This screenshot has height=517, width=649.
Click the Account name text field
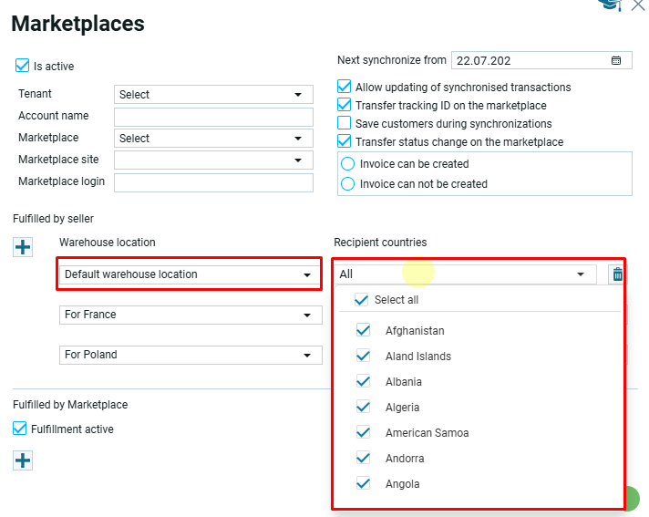click(x=213, y=116)
